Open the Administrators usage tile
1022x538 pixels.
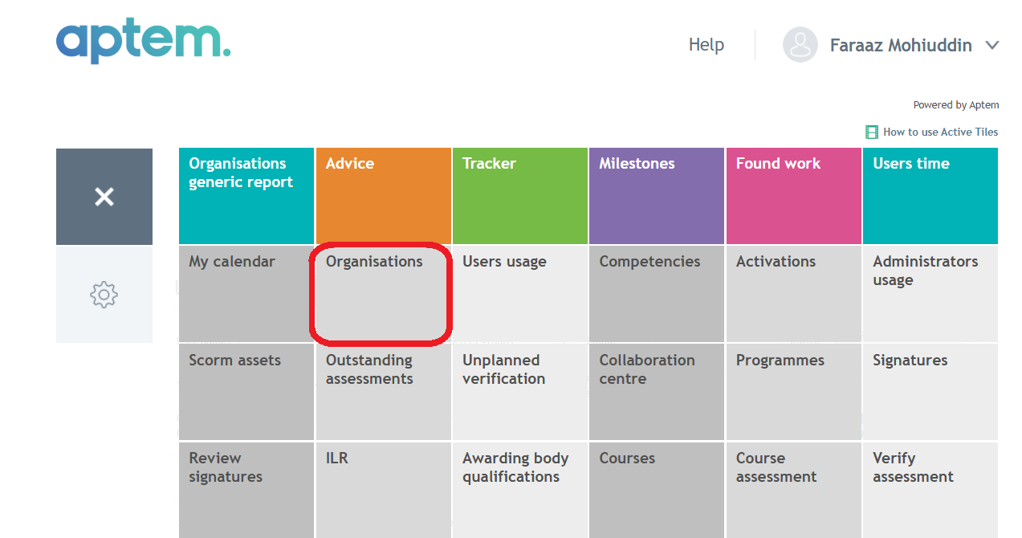pyautogui.click(x=930, y=294)
